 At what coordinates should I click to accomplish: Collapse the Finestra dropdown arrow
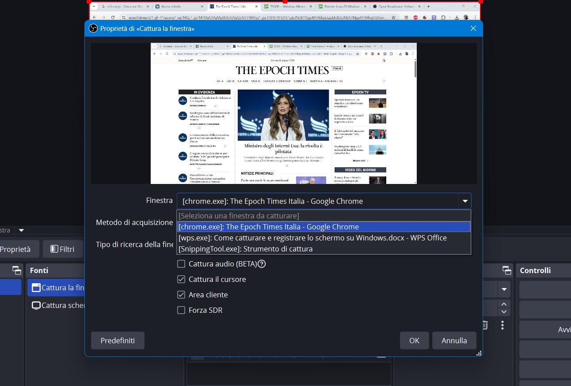[x=465, y=201]
